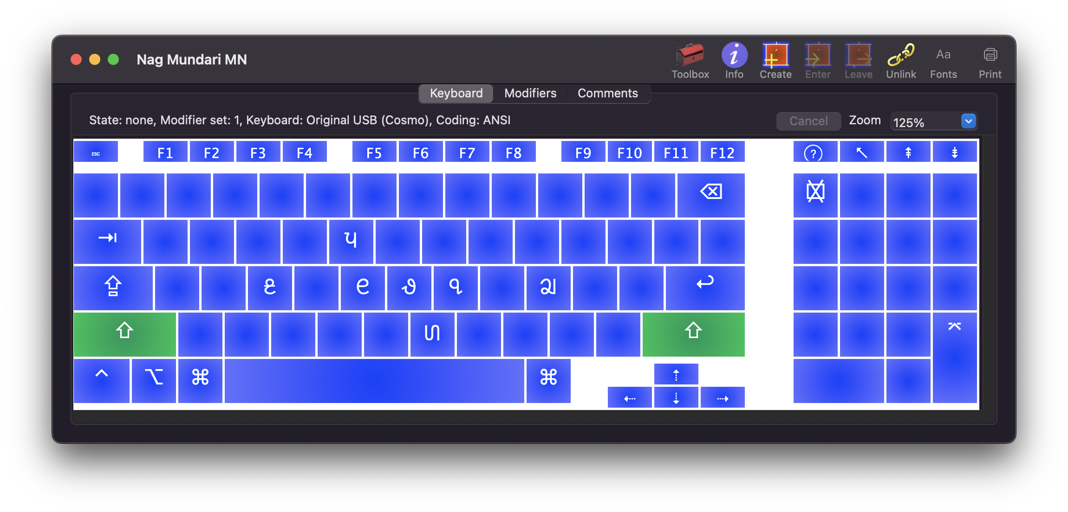Click the Cancel button

coord(807,121)
